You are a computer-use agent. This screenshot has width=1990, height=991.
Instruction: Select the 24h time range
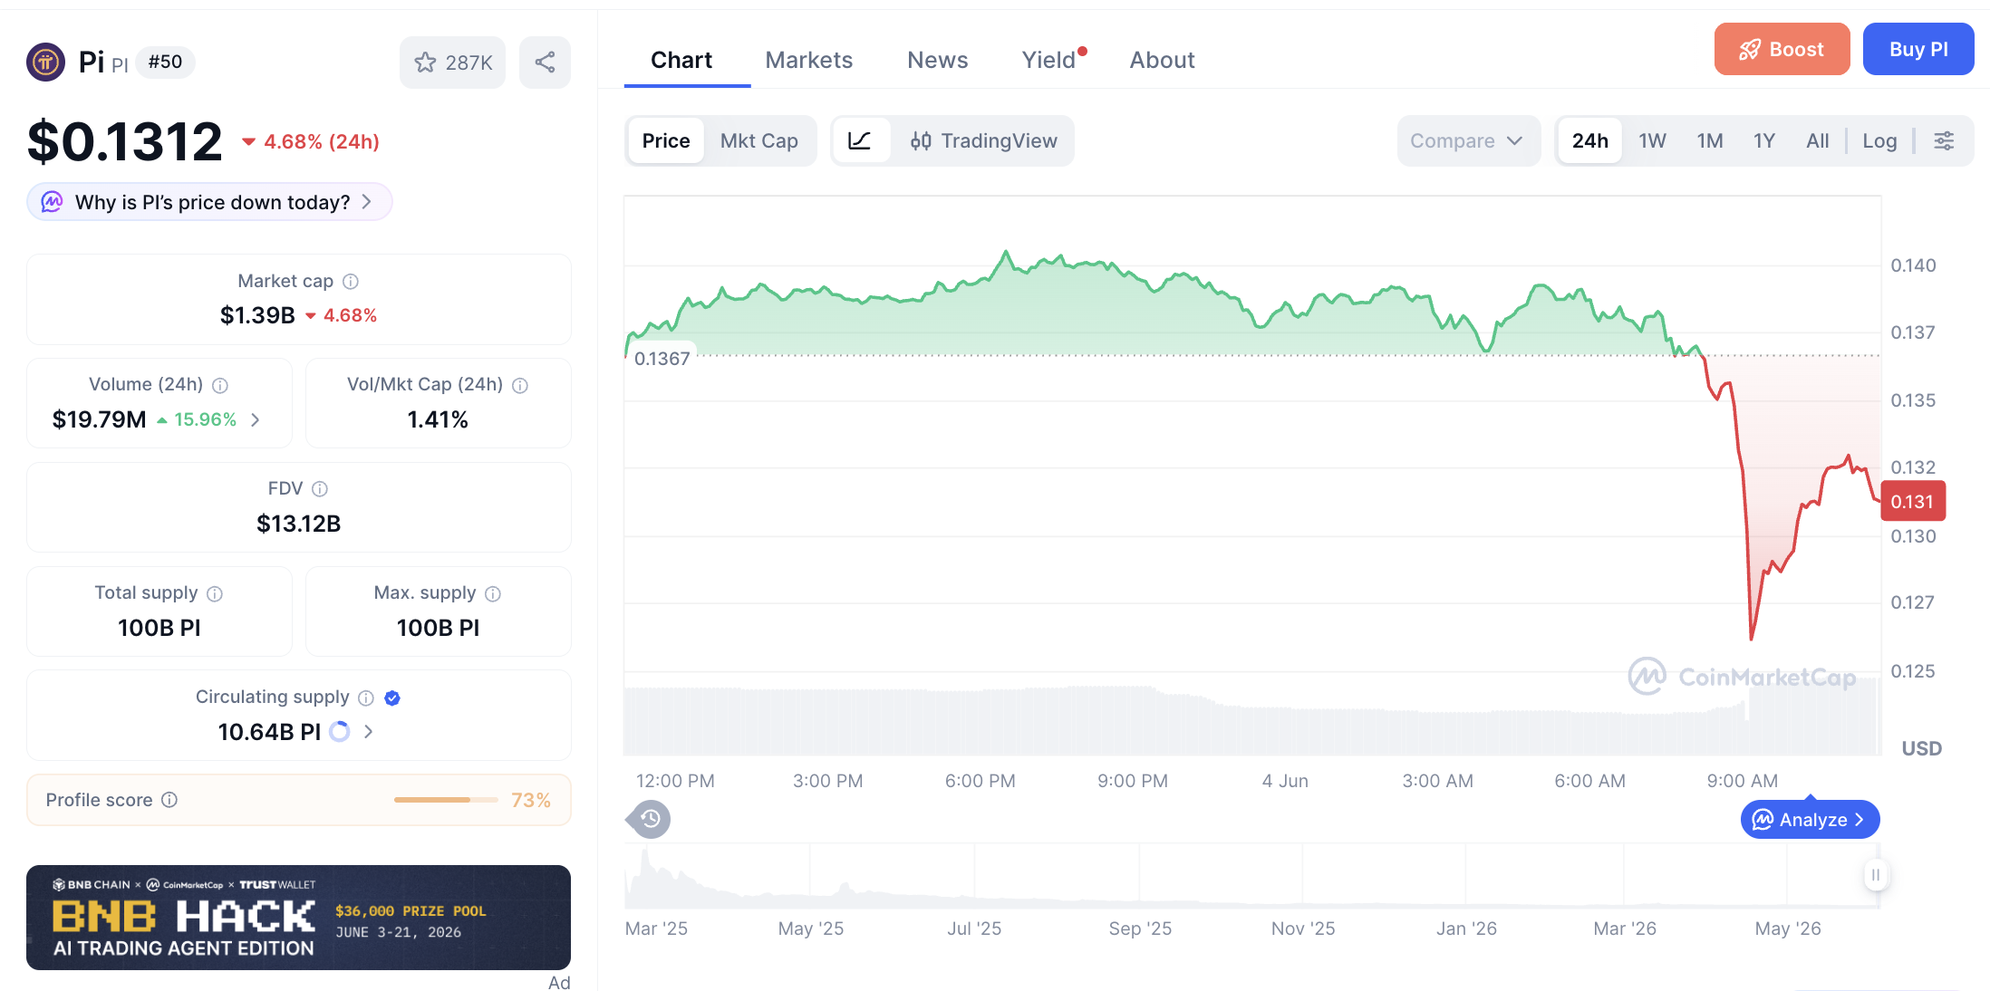[1590, 140]
